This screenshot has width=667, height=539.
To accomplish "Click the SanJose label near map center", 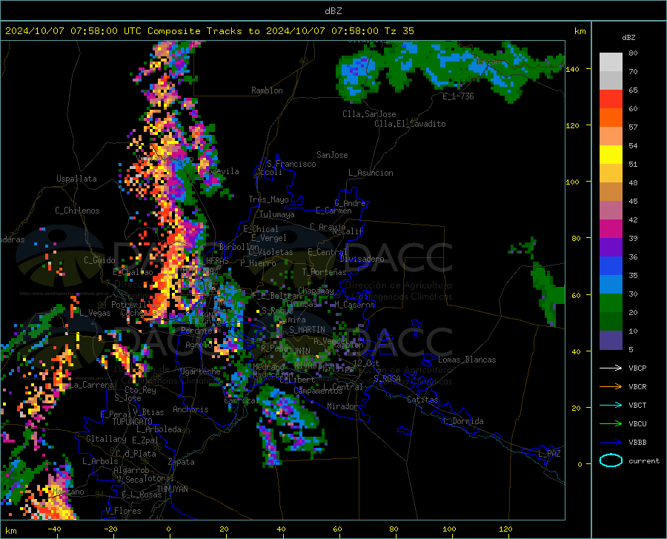I will (x=332, y=155).
